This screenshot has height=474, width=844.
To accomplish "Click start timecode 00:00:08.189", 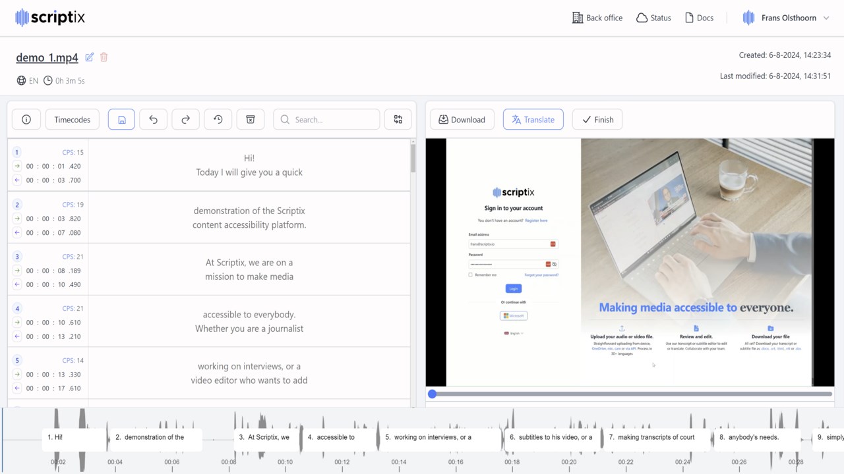I will pos(53,271).
